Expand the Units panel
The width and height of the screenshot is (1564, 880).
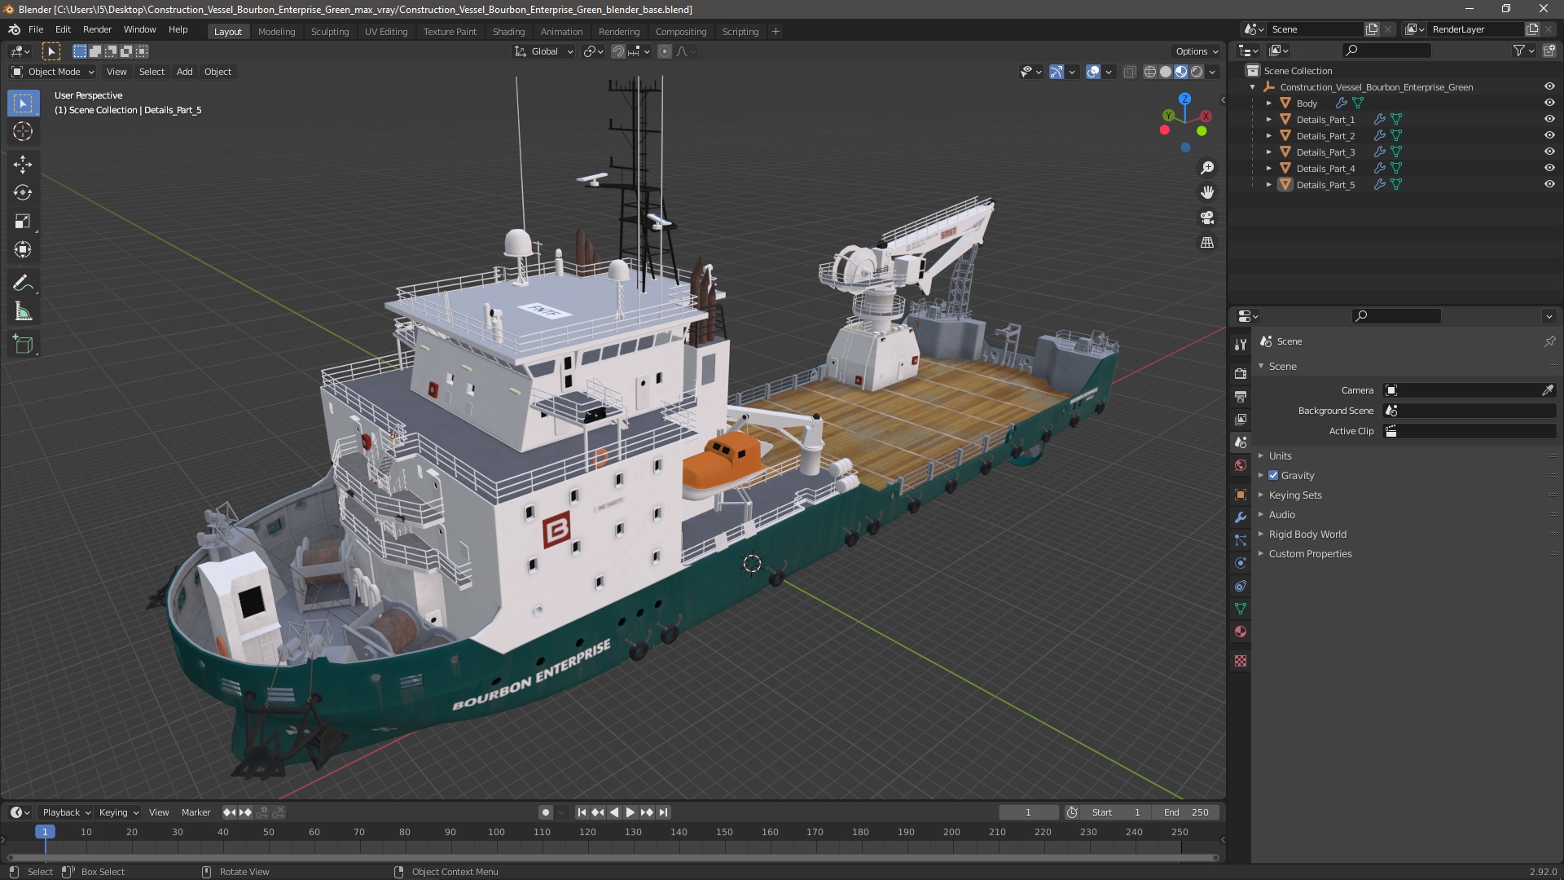coord(1280,455)
